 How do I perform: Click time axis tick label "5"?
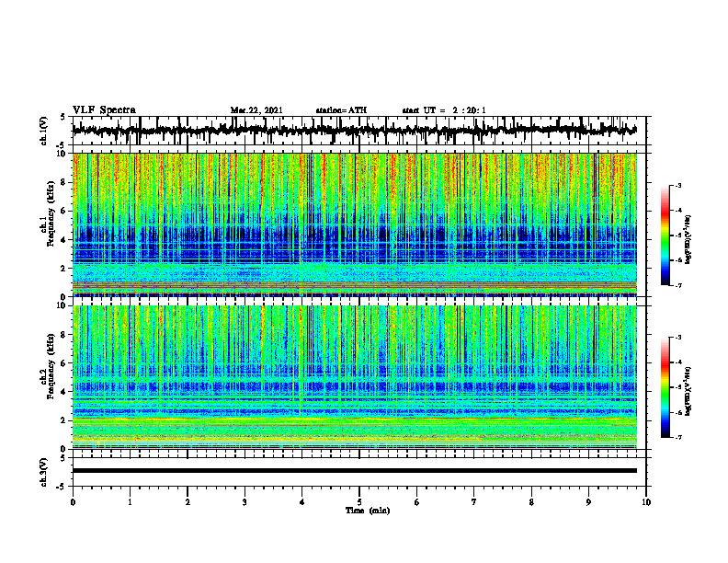click(359, 502)
